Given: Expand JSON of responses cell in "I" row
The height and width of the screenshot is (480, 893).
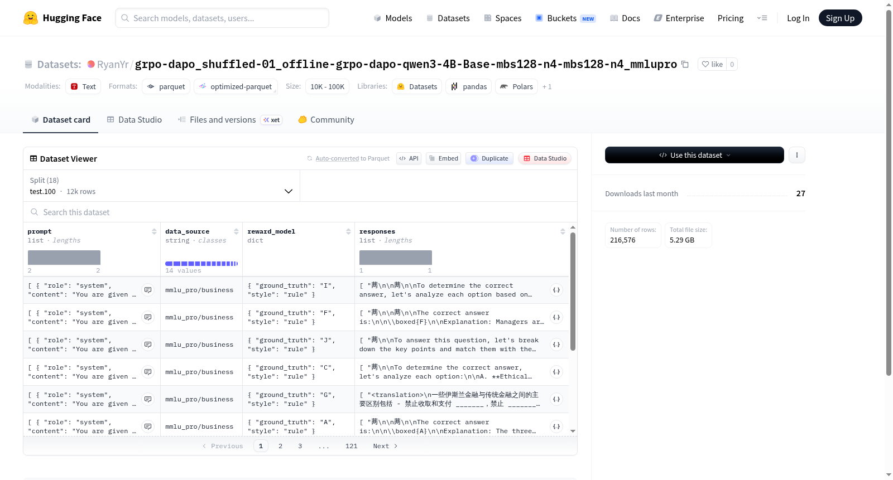Looking at the screenshot, I should pos(556,290).
